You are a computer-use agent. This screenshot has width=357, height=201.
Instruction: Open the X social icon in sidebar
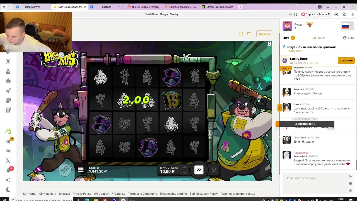(x=8, y=161)
